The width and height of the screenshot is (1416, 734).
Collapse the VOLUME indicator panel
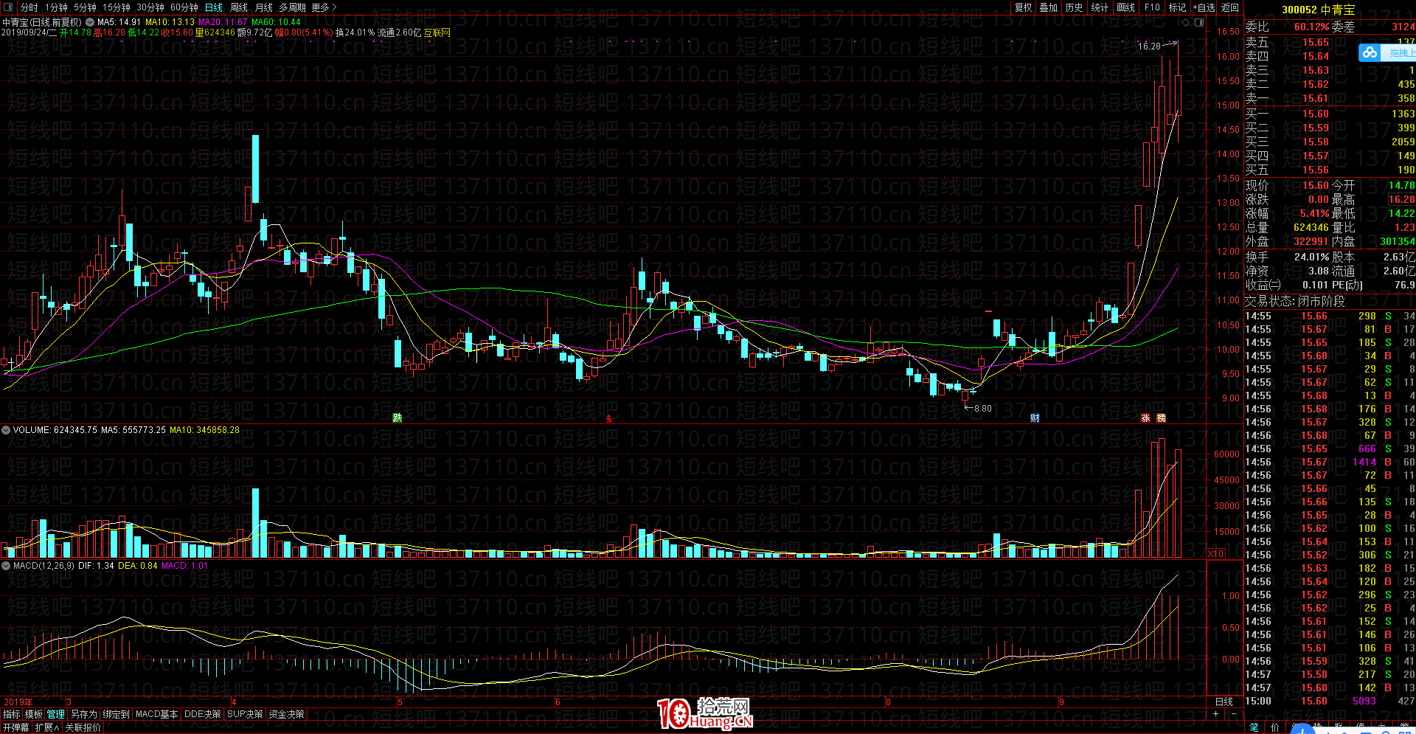coord(6,430)
